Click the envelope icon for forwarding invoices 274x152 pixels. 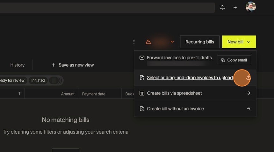click(x=142, y=58)
